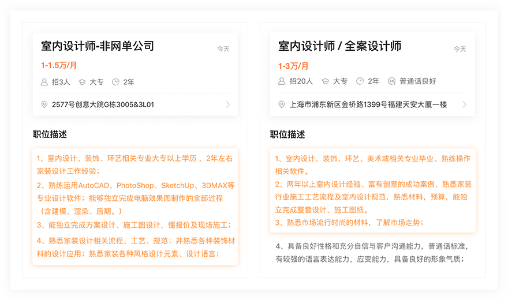Click requirement 4 about 客户沟通能力 in right card
The image size is (508, 300).
372,253
